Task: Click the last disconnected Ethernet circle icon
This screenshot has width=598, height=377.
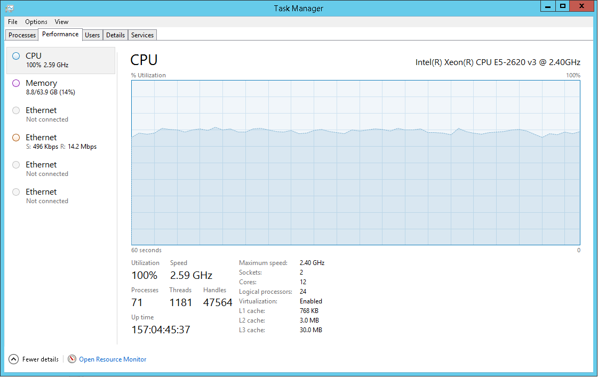Action: click(16, 192)
